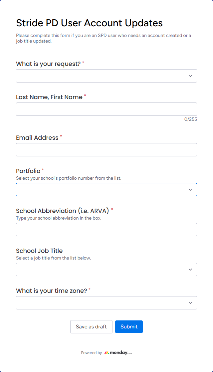Click the monday.com logo in the footer
The image size is (213, 372).
click(118, 353)
